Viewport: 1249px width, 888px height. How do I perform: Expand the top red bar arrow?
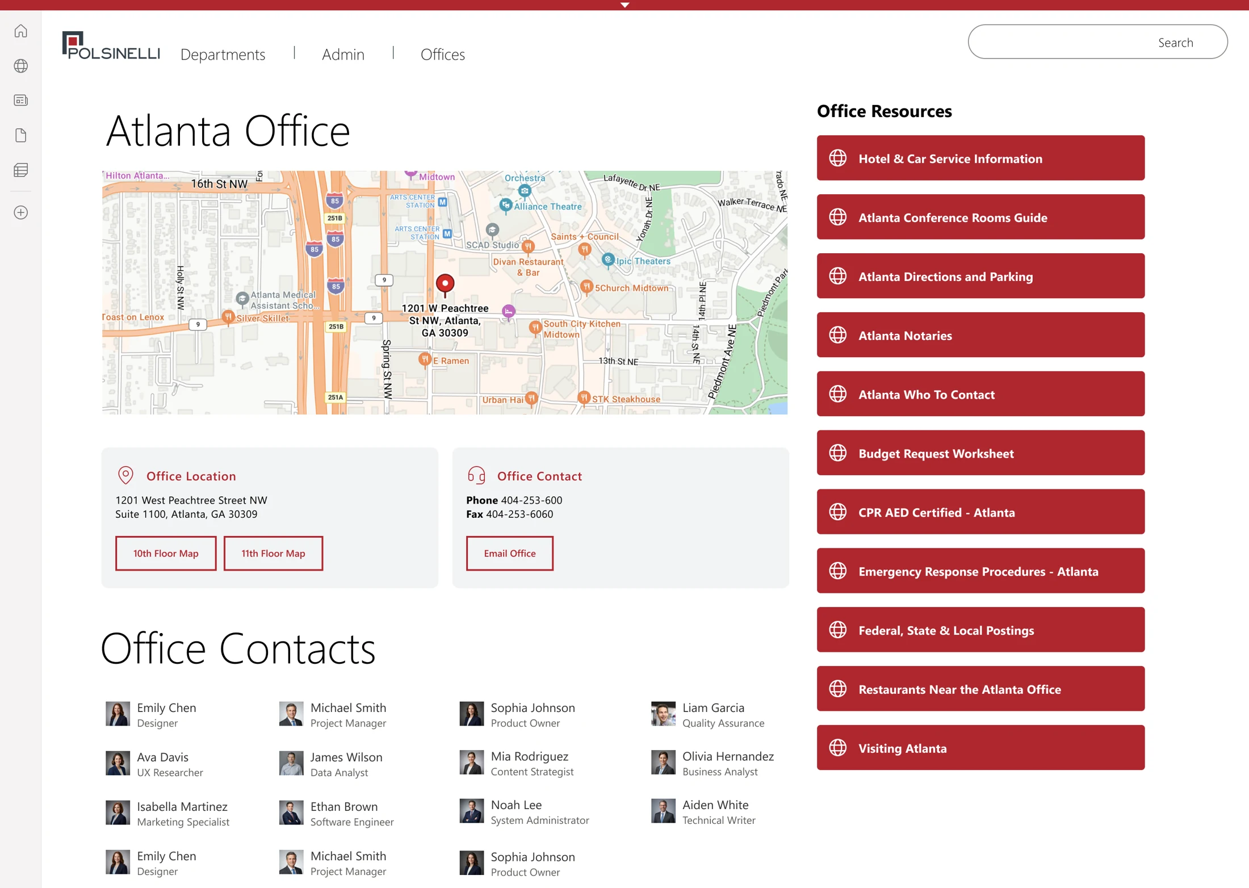pos(624,5)
